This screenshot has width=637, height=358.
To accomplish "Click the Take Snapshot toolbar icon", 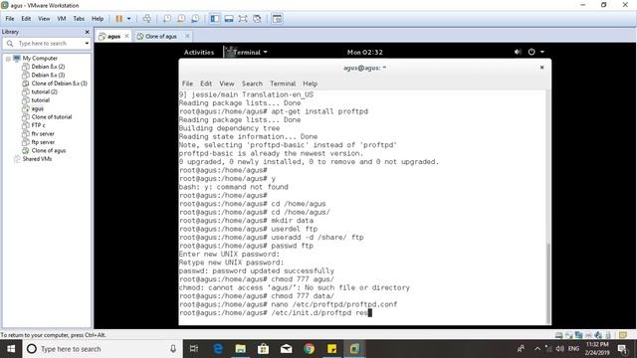I will click(x=167, y=19).
